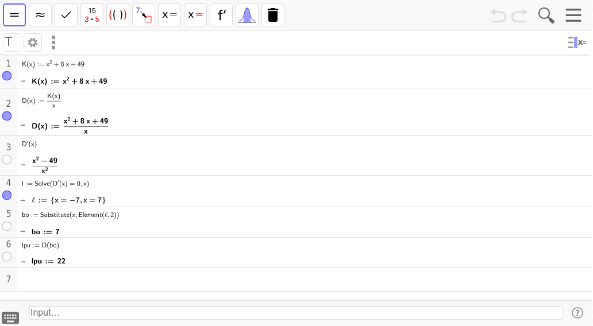Image resolution: width=593 pixels, height=326 pixels.
Task: Toggle visibility of row 6 lpu
Action: click(7, 257)
